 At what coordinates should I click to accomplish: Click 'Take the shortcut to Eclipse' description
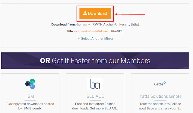(160, 104)
